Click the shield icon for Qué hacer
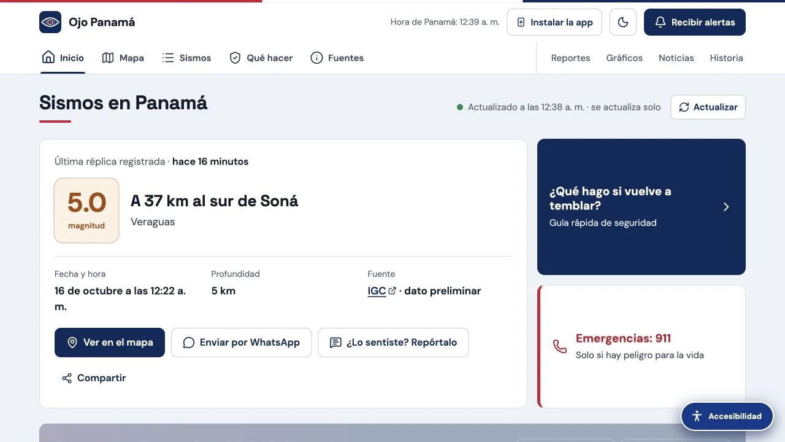This screenshot has width=785, height=442. [235, 58]
